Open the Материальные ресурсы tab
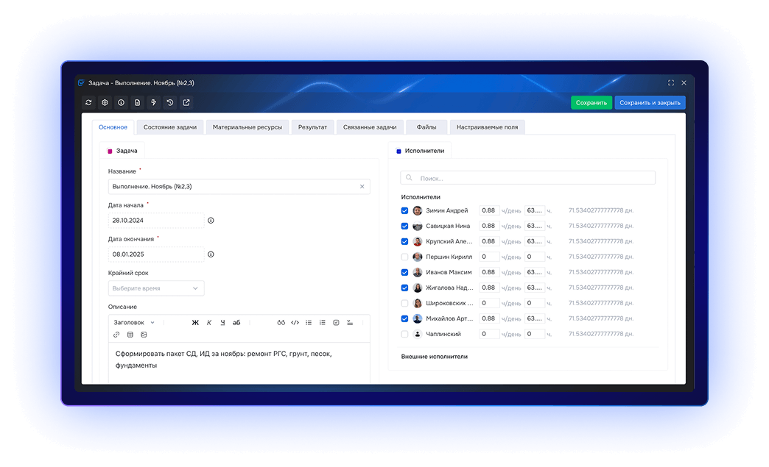 click(x=247, y=127)
